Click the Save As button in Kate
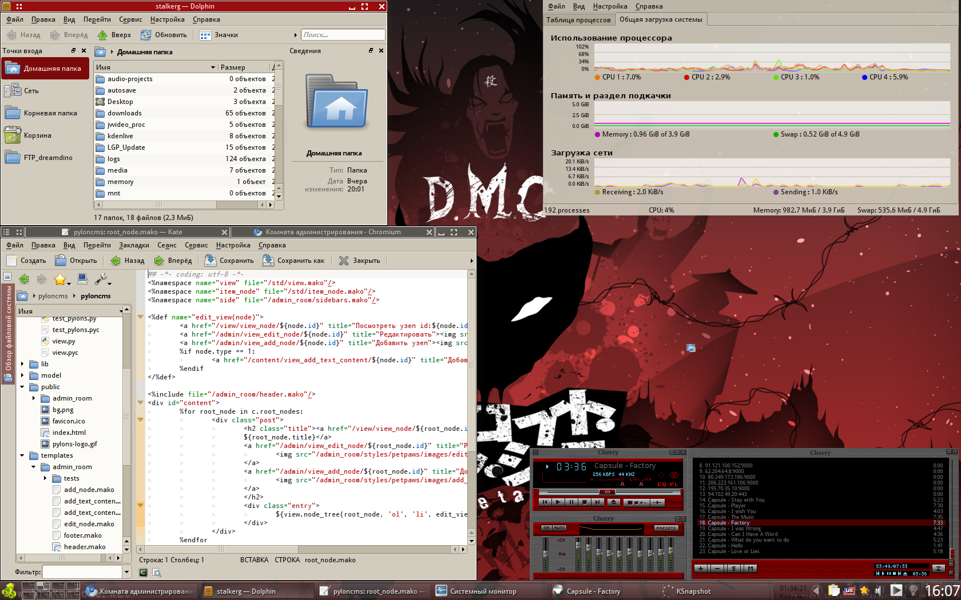 [x=294, y=261]
